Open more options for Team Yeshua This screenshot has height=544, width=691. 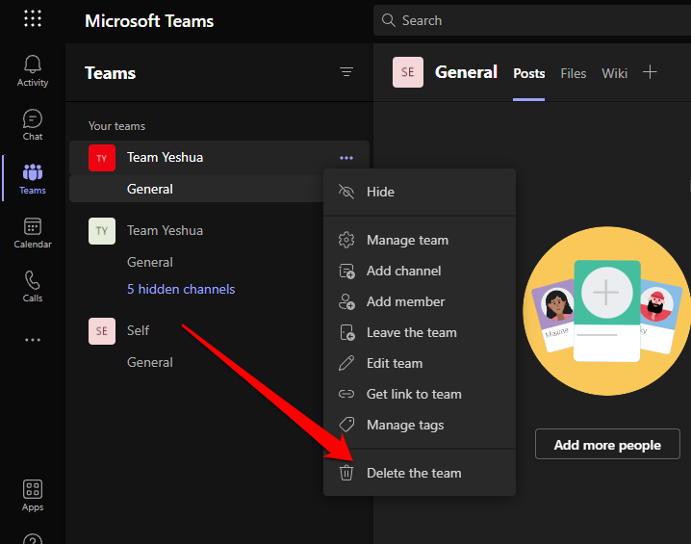pos(346,158)
